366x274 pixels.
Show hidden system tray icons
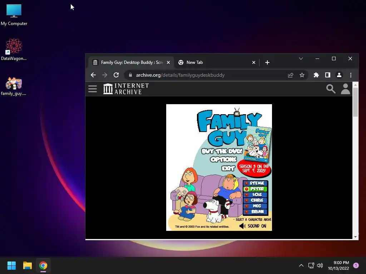coord(301,265)
